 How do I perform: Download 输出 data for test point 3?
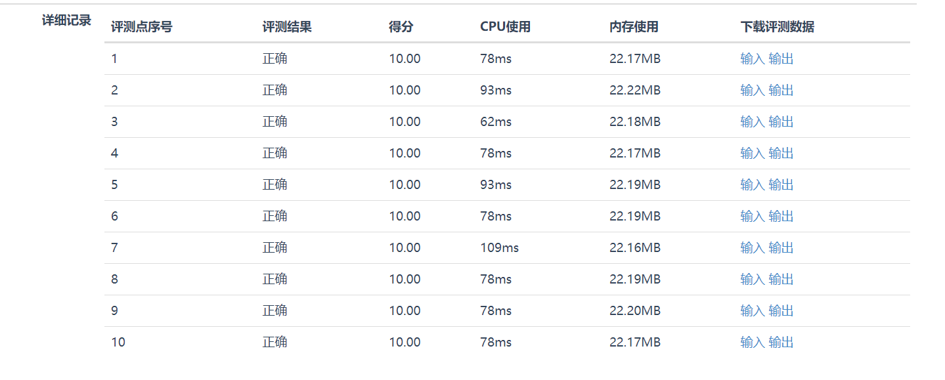(780, 121)
